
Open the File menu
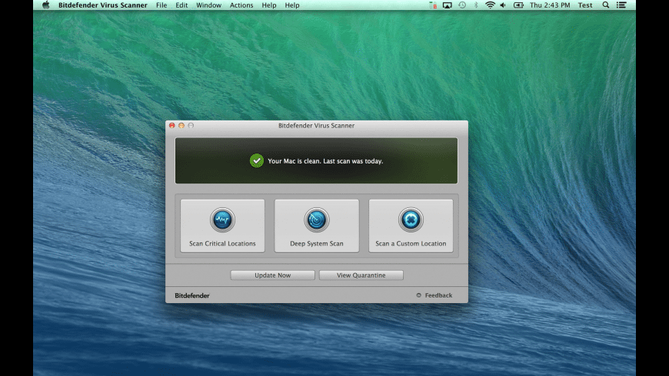161,5
